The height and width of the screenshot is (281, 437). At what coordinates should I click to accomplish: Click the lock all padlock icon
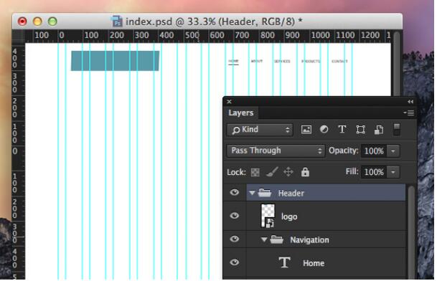[x=305, y=172]
